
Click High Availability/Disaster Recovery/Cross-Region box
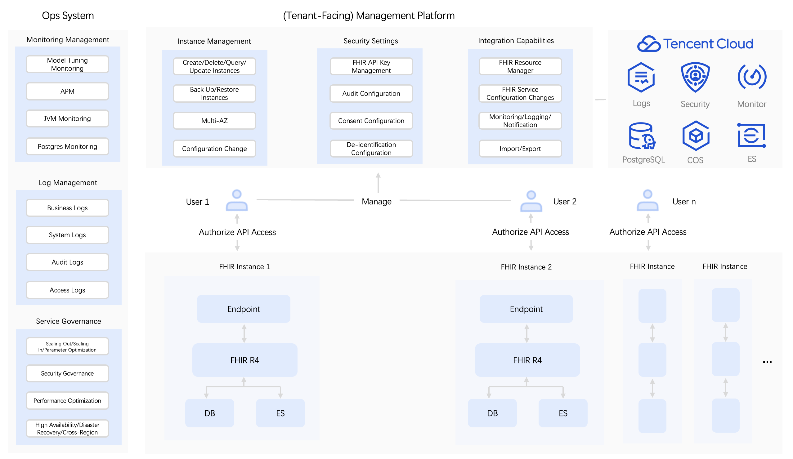[67, 429]
